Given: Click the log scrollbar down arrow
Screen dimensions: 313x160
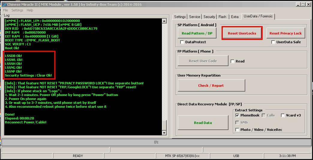Looking at the screenshot, I should [164, 133].
